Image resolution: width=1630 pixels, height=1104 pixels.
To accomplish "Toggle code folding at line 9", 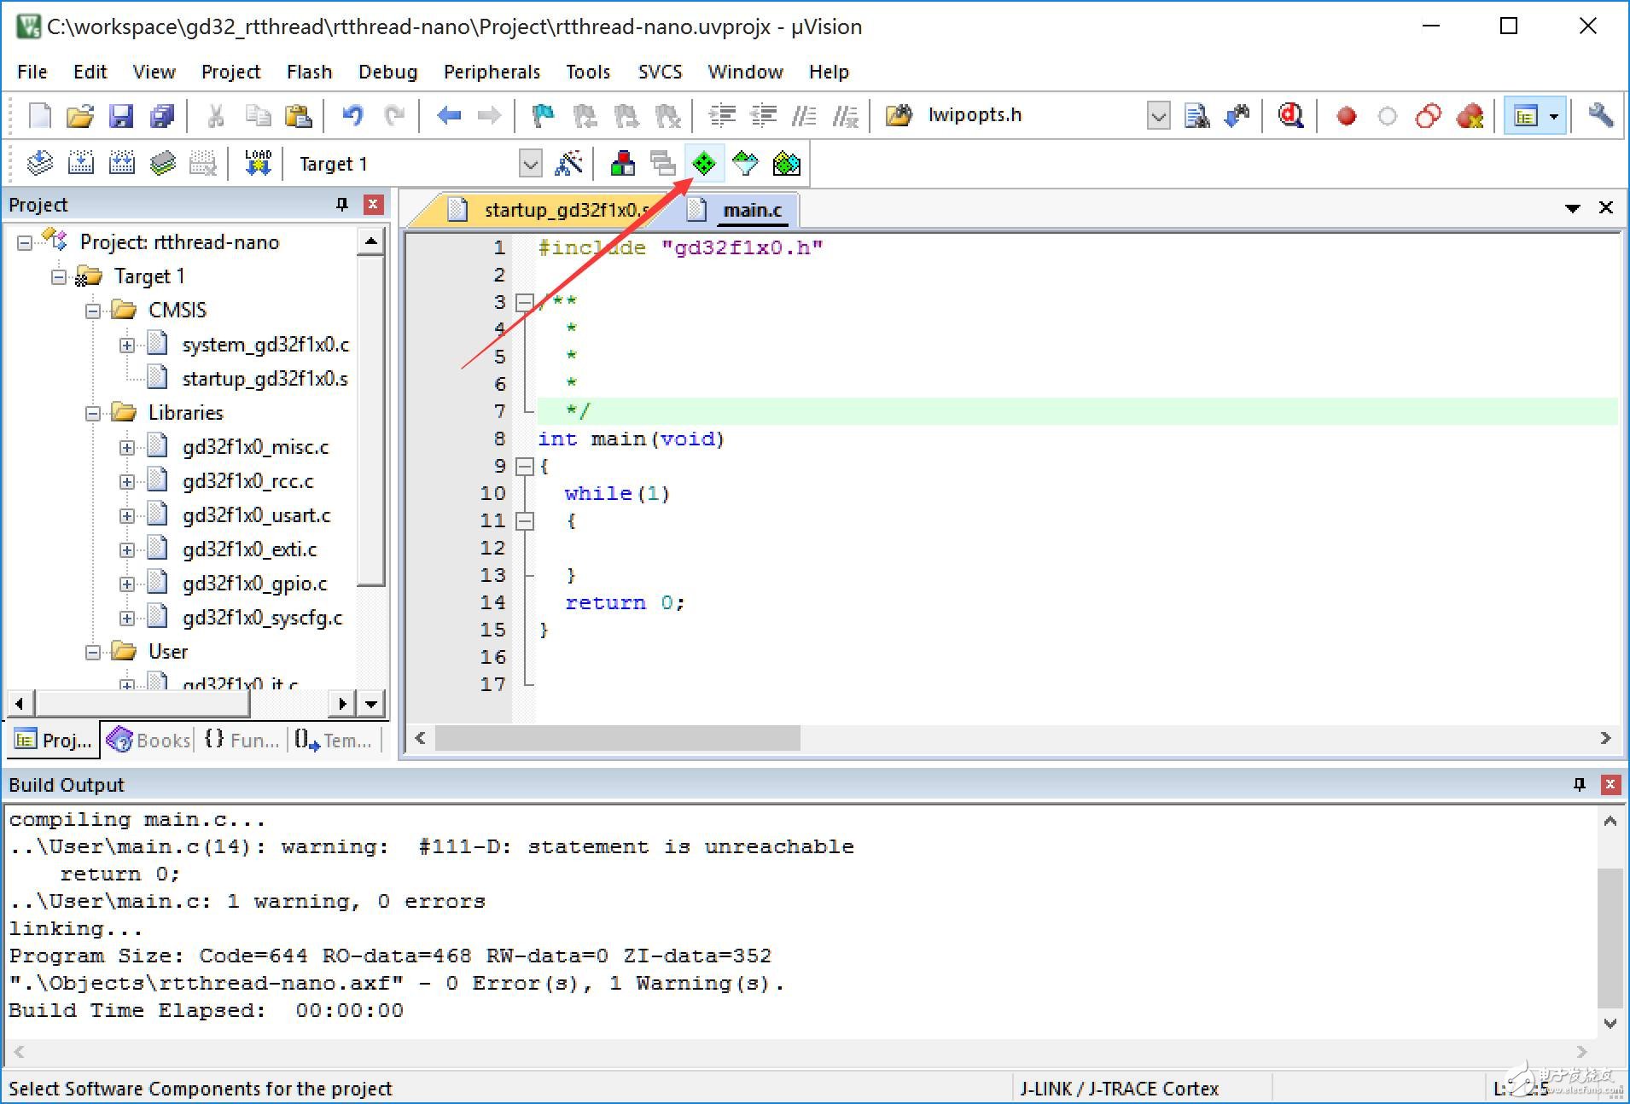I will 525,466.
